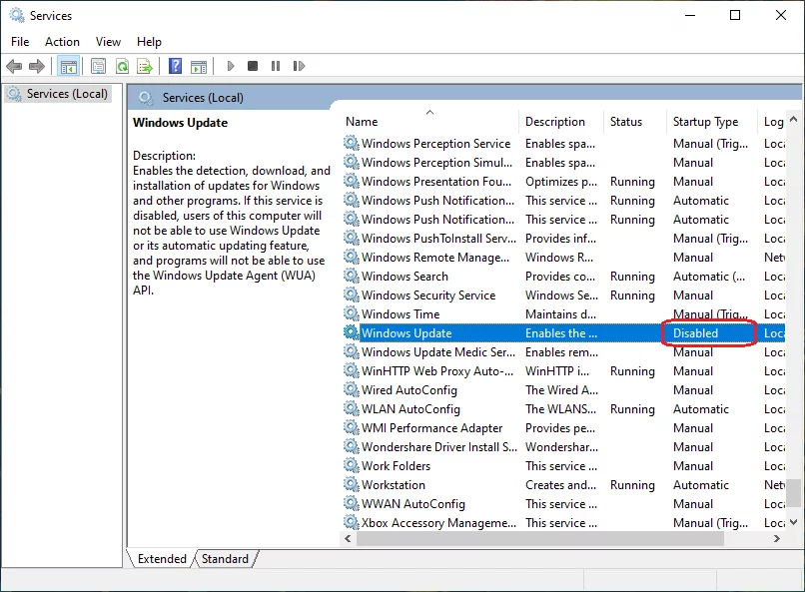Click the Forward arrow in the toolbar
Image resolution: width=805 pixels, height=592 pixels.
37,66
